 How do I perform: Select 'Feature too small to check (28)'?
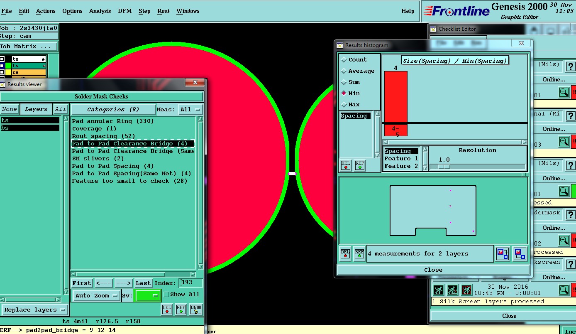point(130,181)
